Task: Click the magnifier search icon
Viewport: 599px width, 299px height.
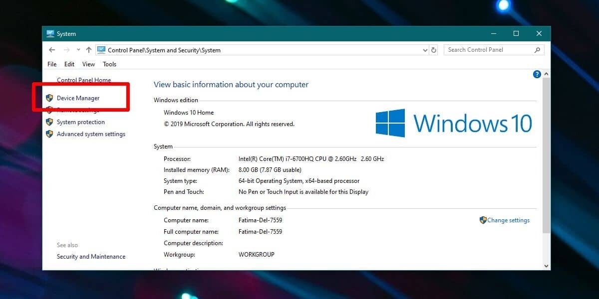Action: (538, 50)
